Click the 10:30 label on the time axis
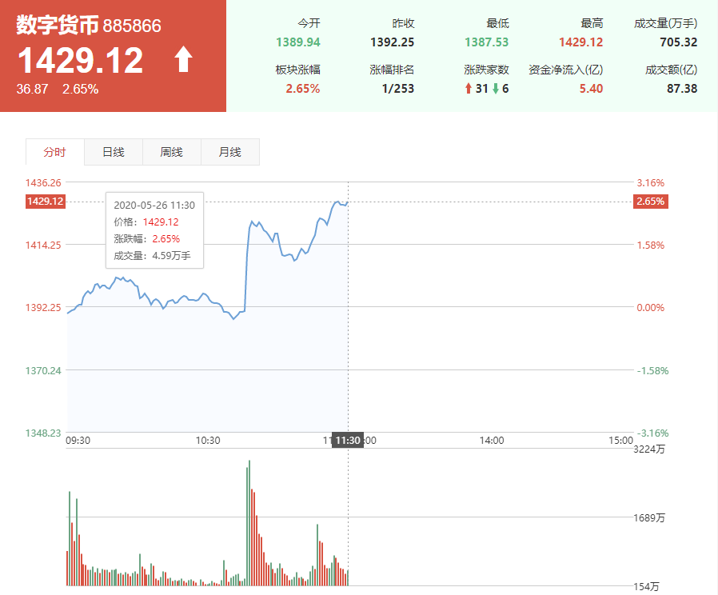 [x=208, y=440]
